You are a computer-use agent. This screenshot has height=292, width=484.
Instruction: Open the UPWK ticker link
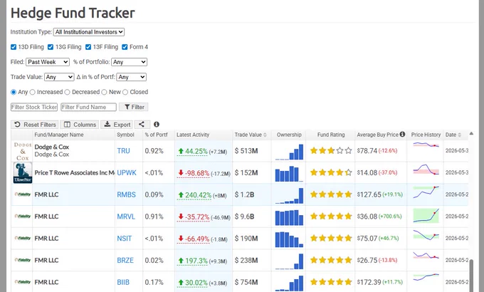(x=127, y=173)
